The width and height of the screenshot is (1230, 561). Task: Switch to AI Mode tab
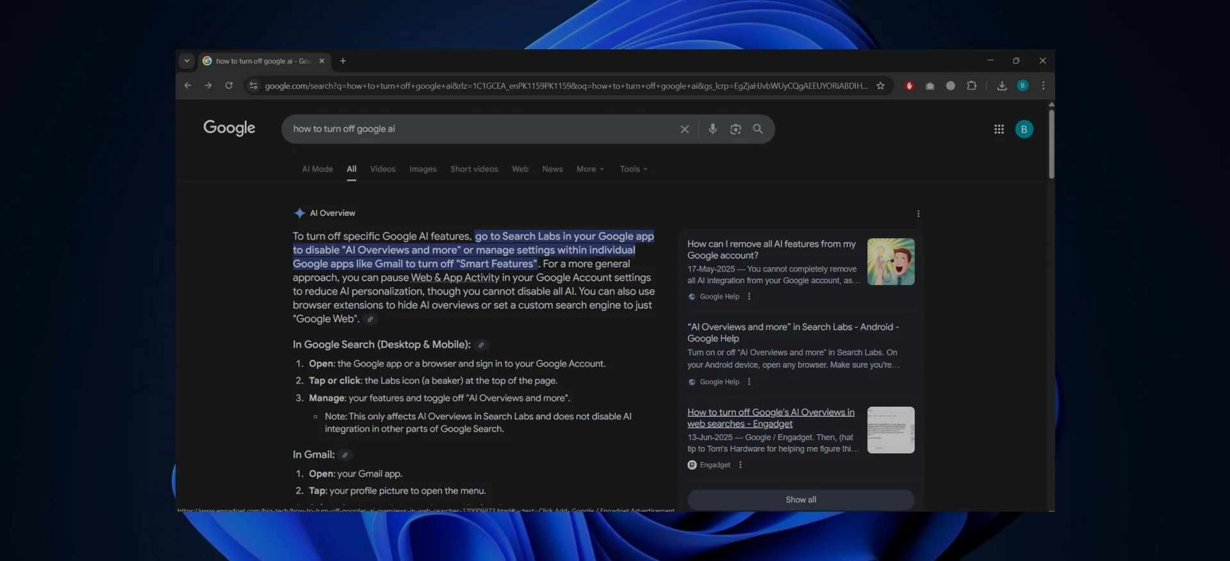317,169
